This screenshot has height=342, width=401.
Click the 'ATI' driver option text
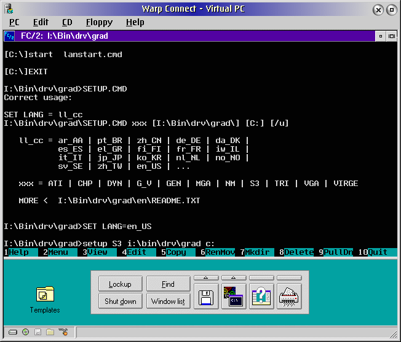coord(55,184)
